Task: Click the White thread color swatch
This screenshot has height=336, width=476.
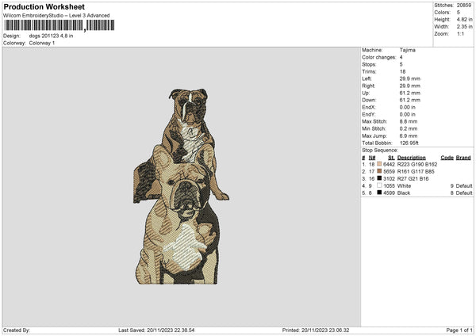Action: coord(380,185)
